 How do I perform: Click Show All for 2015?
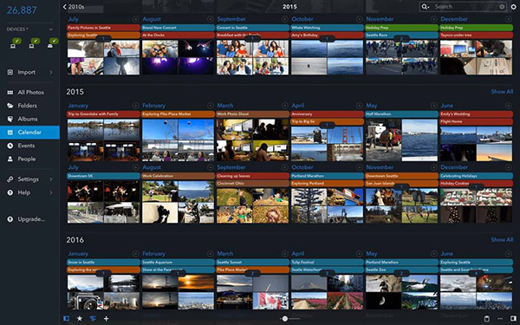502,92
